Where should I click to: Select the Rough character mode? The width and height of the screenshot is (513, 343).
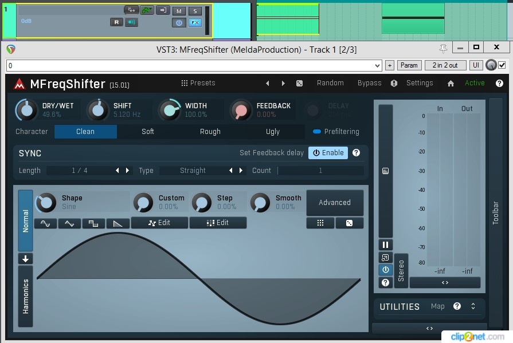[210, 132]
